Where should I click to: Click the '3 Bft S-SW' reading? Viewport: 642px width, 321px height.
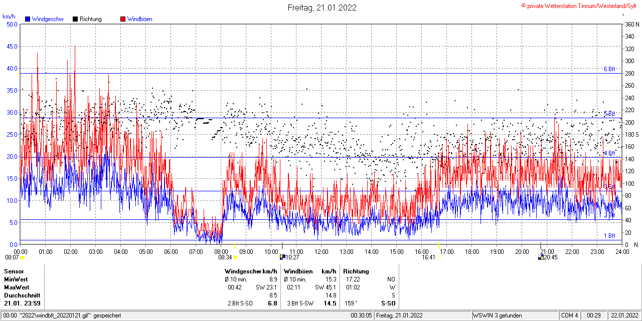coord(300,303)
